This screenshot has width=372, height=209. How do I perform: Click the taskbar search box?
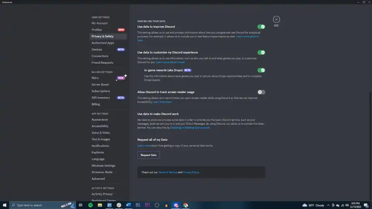(x=43, y=205)
